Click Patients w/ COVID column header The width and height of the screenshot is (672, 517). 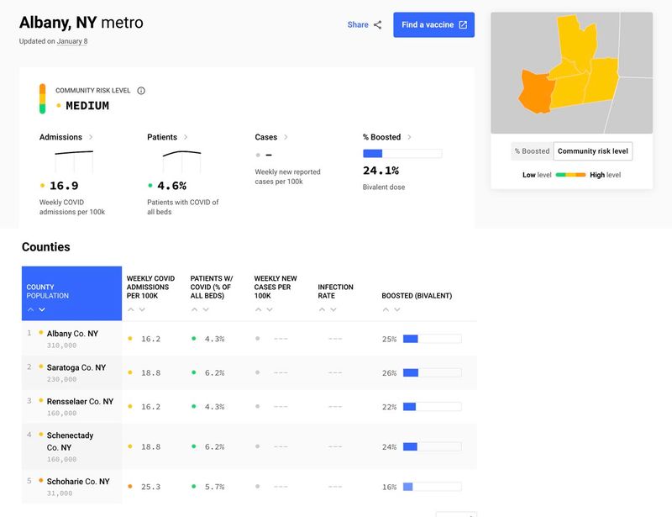click(212, 287)
